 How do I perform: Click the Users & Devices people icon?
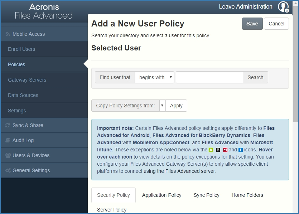point(8,155)
